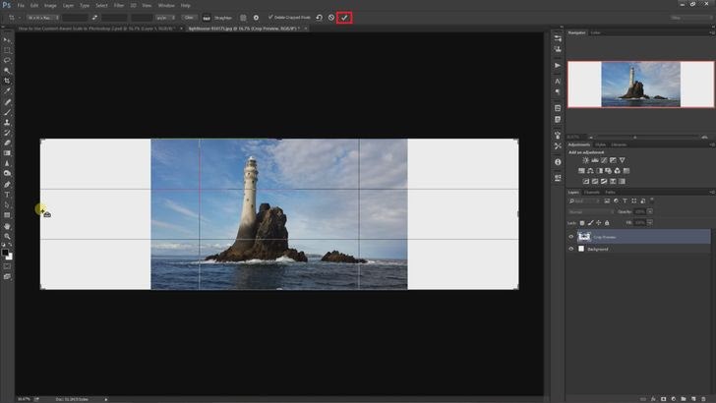The image size is (716, 403).
Task: Select the Type tool
Action: tap(7, 195)
